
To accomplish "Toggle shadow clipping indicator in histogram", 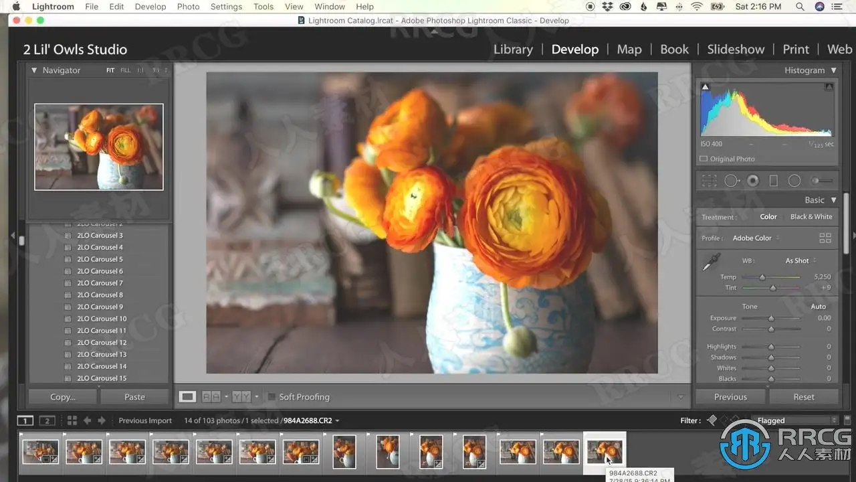I will pos(705,87).
